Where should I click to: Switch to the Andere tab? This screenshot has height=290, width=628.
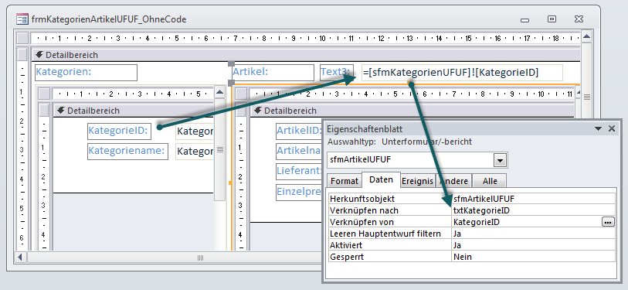[x=453, y=181]
